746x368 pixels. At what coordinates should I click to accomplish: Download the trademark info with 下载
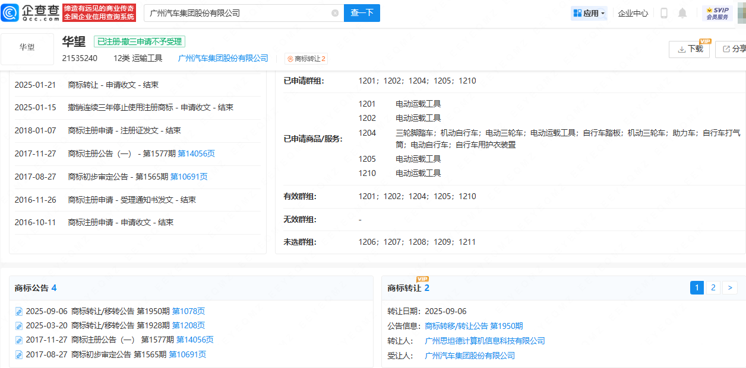(689, 49)
